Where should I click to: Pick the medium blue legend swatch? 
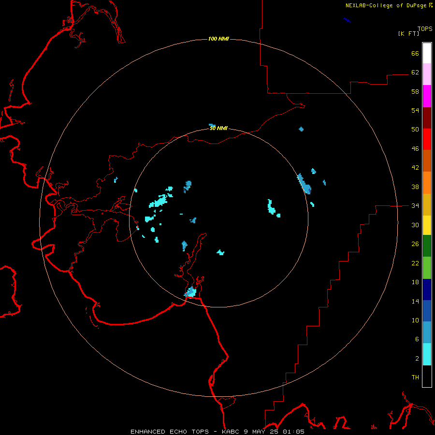(427, 311)
